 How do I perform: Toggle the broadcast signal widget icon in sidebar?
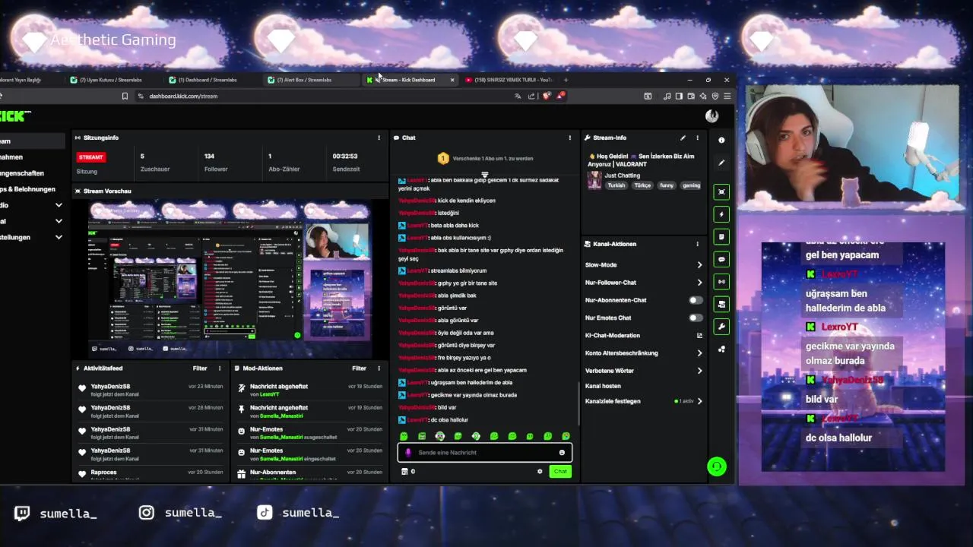pyautogui.click(x=721, y=282)
